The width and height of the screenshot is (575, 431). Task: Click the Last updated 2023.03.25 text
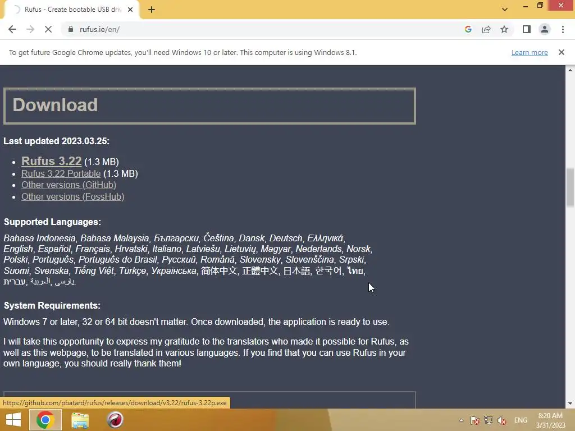[57, 141]
